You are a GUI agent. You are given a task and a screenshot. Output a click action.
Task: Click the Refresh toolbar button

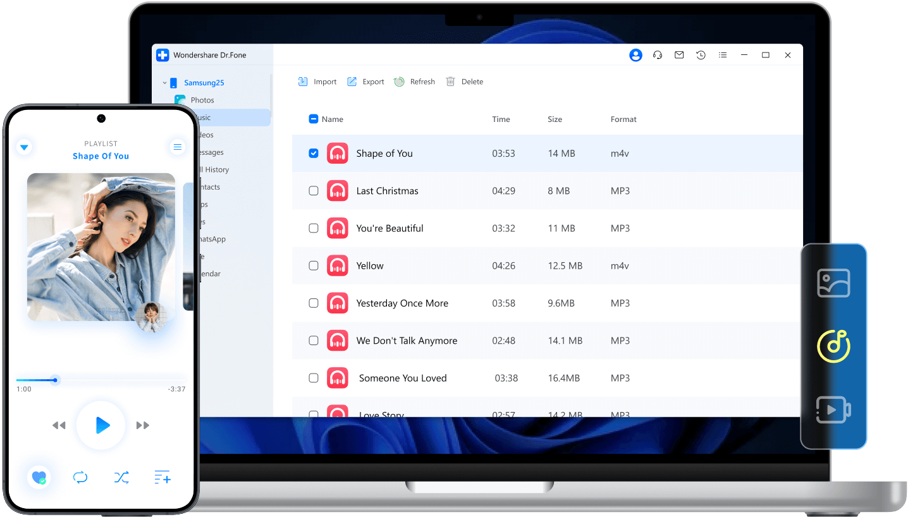click(x=415, y=82)
